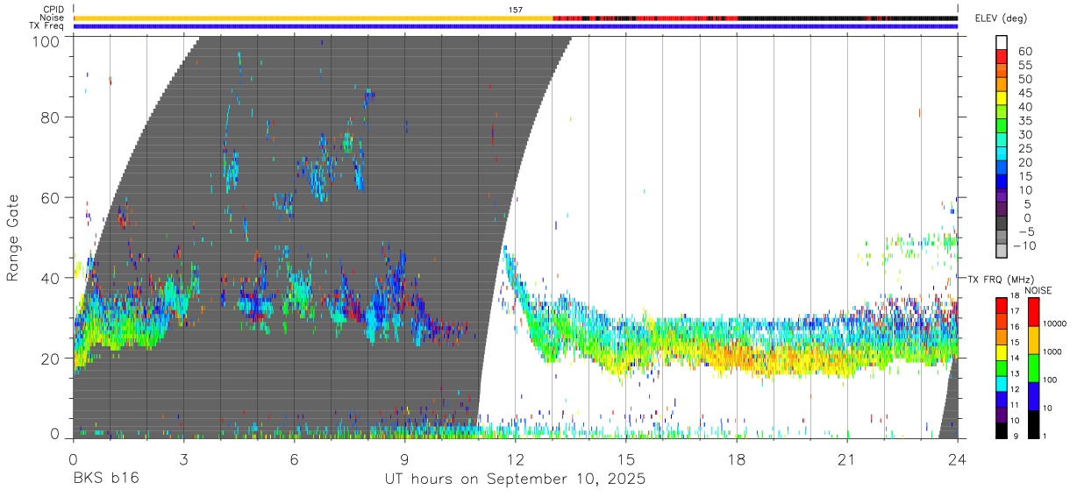The width and height of the screenshot is (1077, 497).
Task: Click the Range Gate axis title
Action: (x=13, y=238)
